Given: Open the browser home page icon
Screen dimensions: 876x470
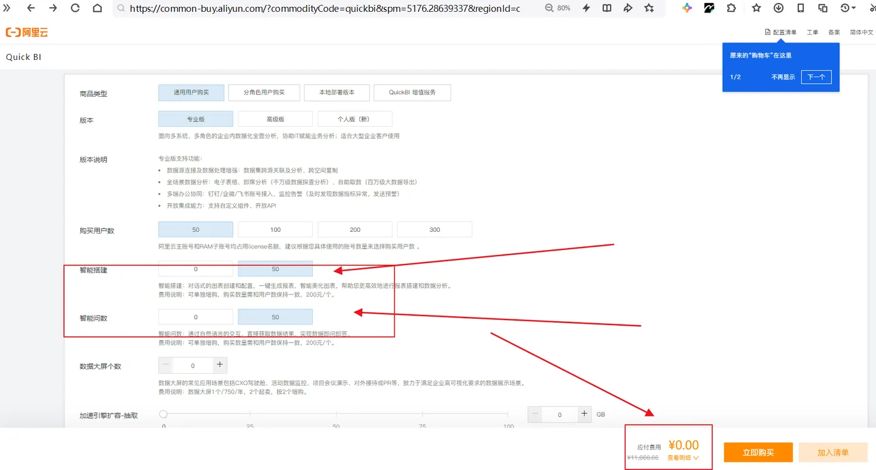Looking at the screenshot, I should tap(97, 8).
